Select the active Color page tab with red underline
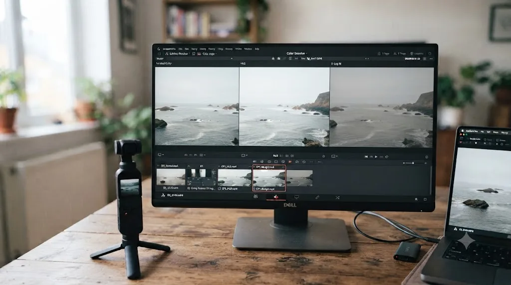Viewport: 511px width, 285px height. tap(275, 197)
